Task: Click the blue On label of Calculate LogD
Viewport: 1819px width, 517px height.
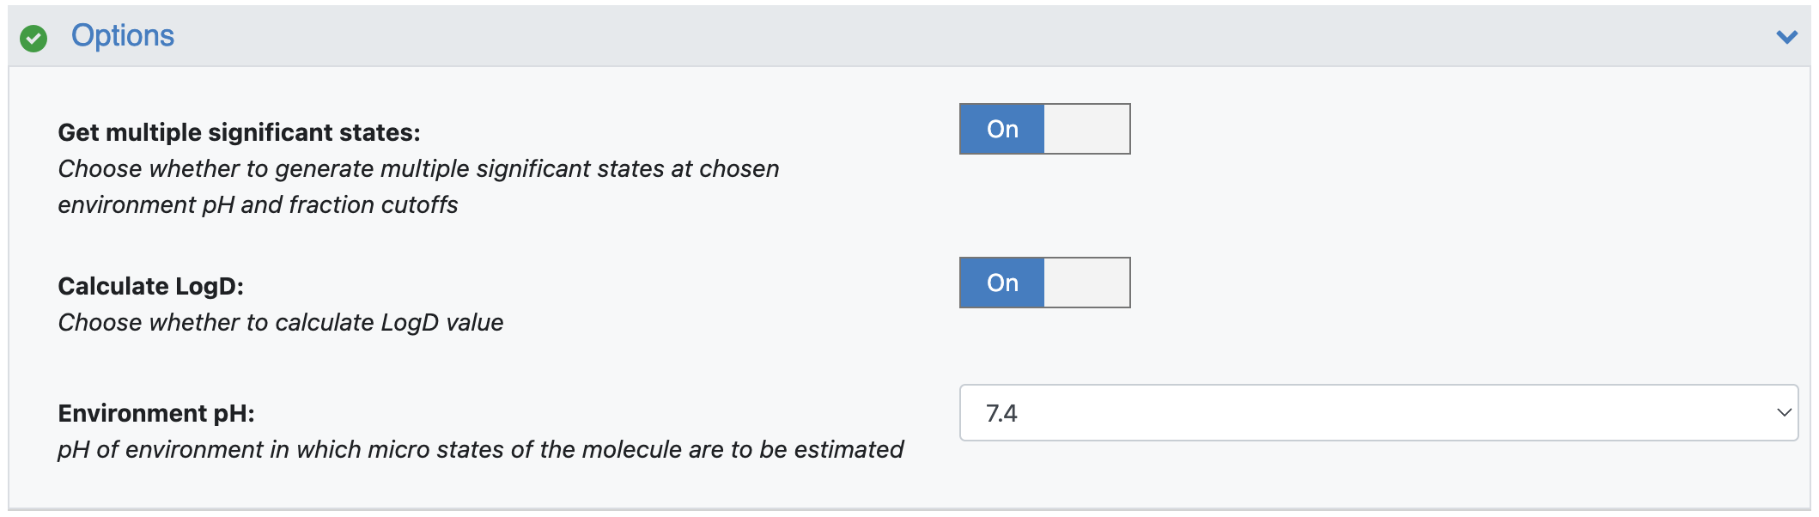Action: [x=1002, y=283]
